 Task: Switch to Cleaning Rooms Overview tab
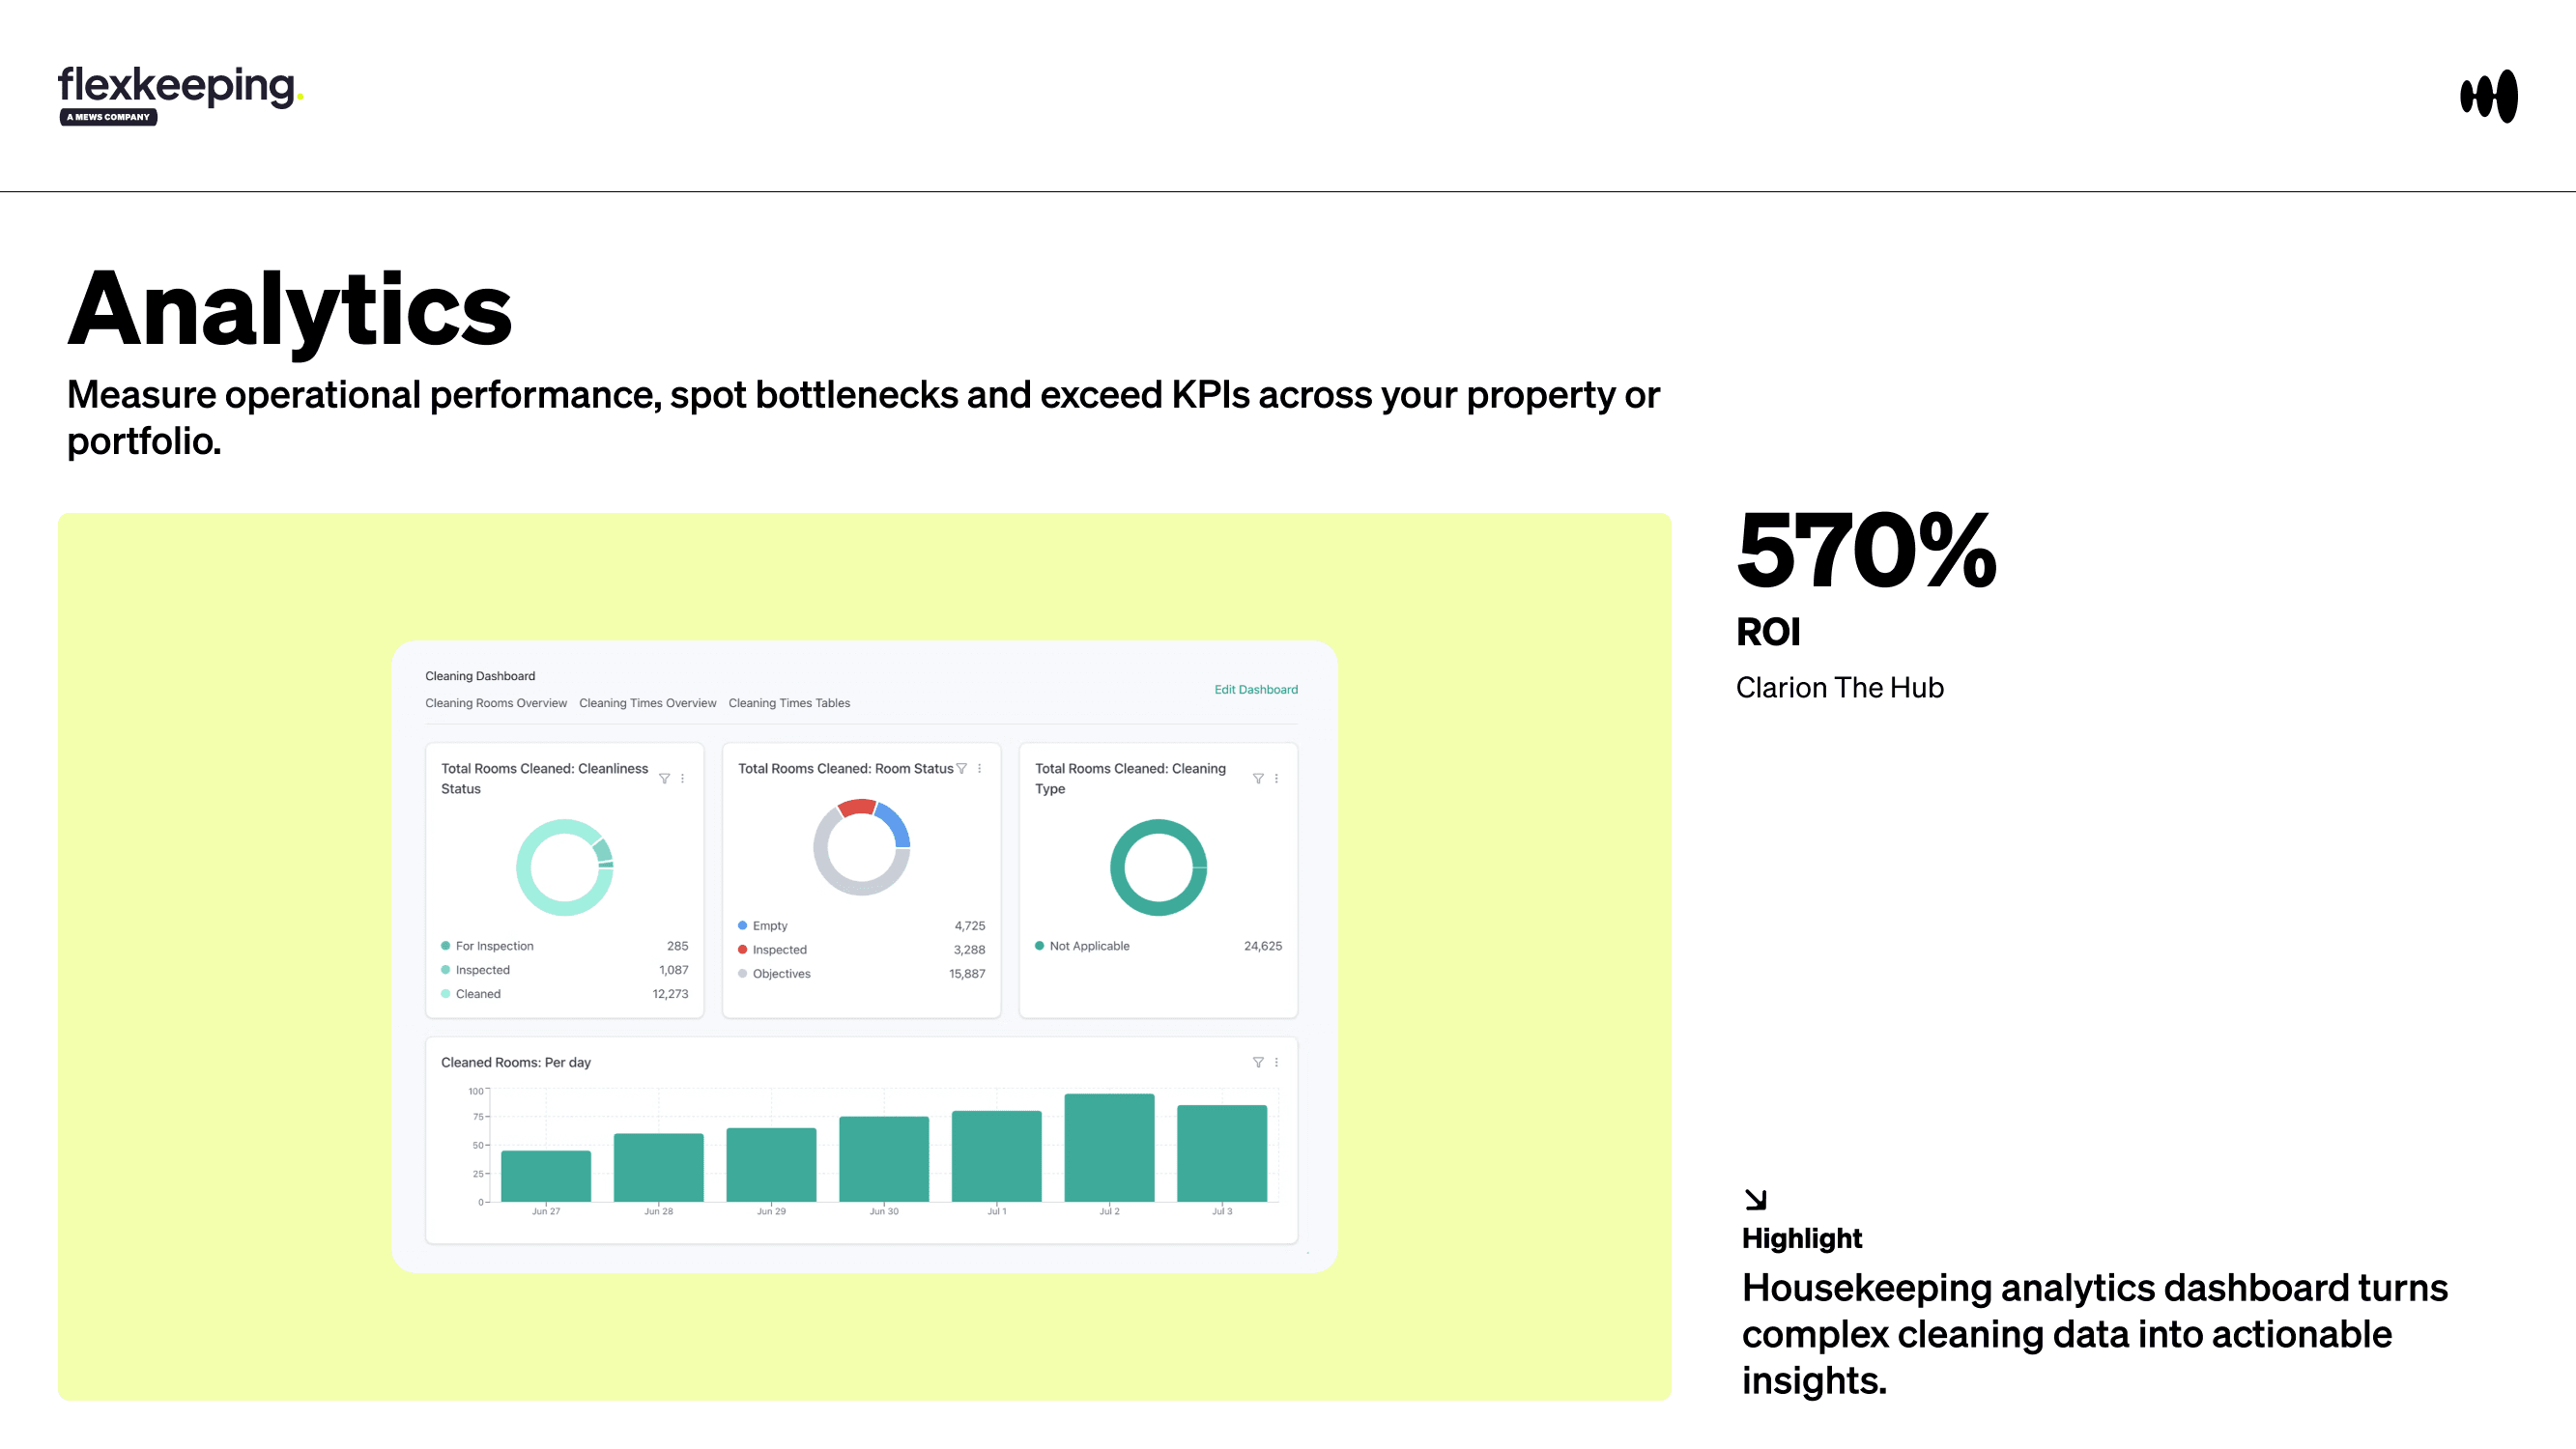click(x=496, y=703)
